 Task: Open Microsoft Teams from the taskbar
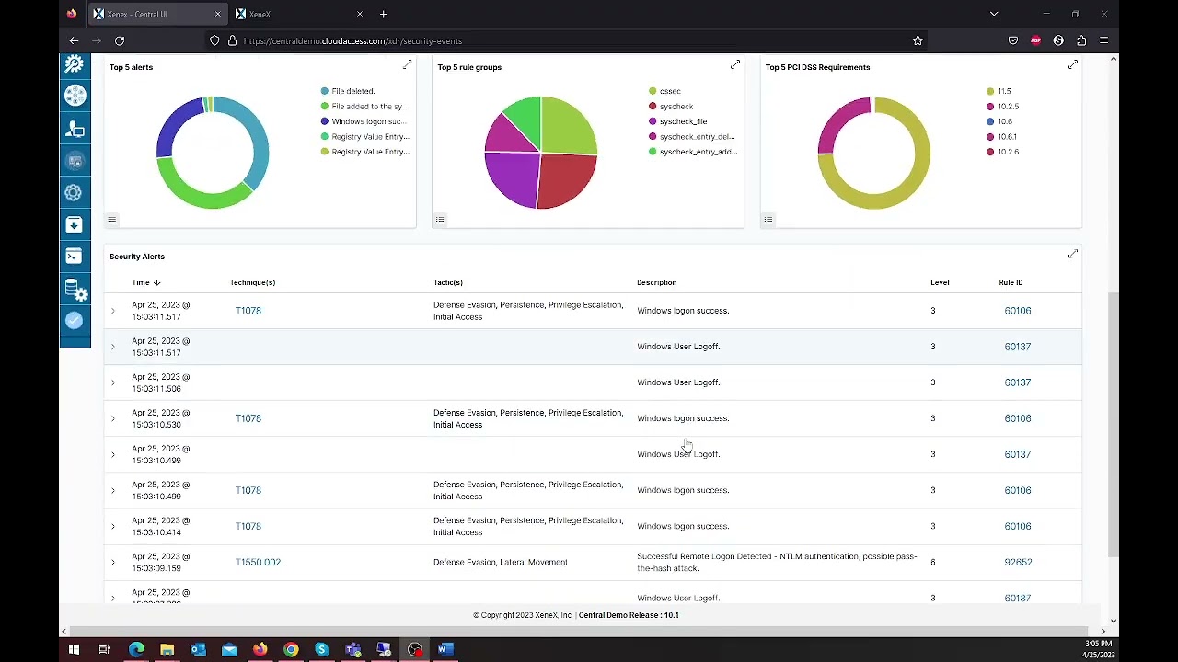[x=353, y=650]
